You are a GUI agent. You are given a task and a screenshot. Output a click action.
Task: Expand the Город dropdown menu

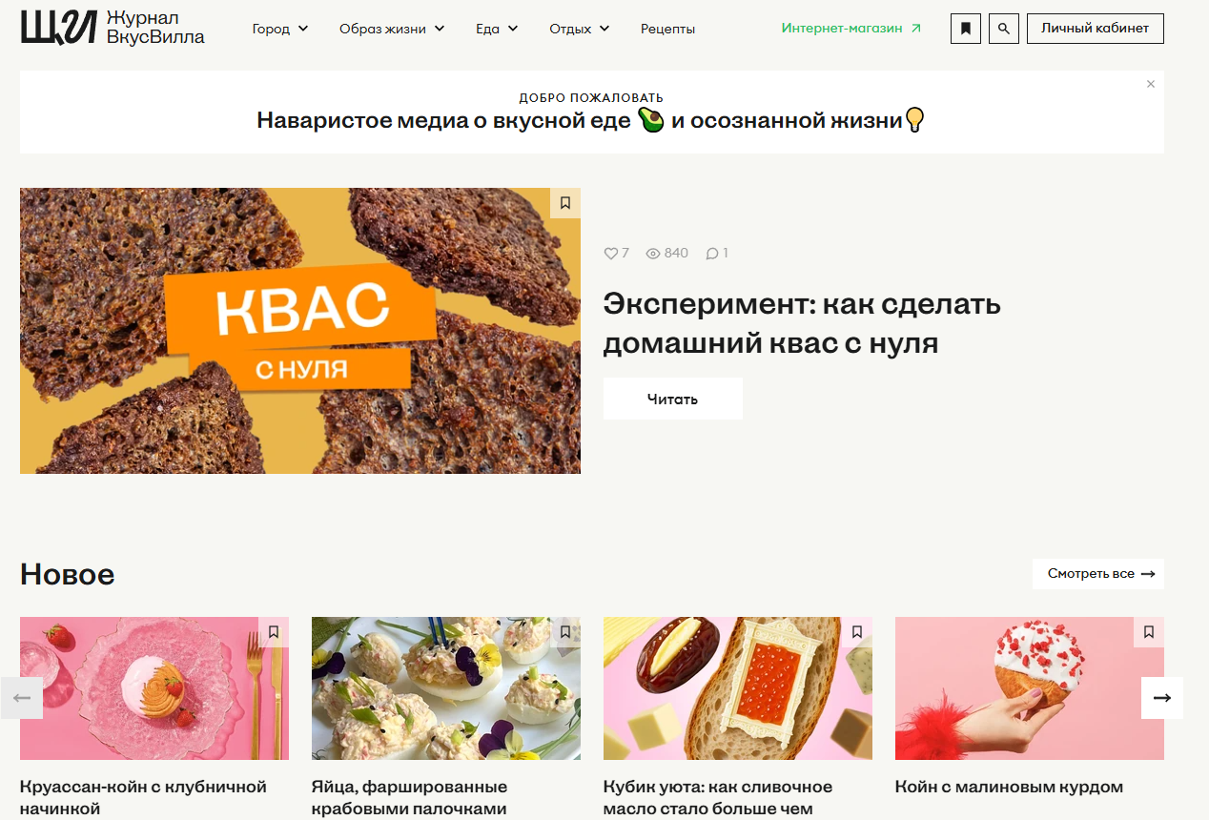point(280,29)
